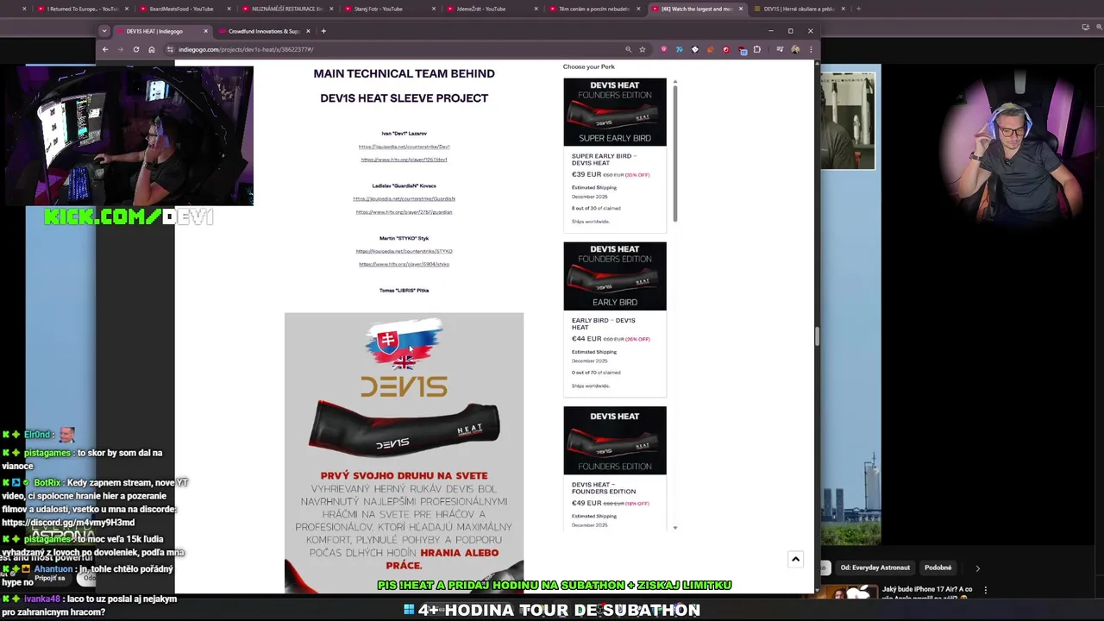
Task: Select Founders Edition perk image
Action: click(615, 440)
